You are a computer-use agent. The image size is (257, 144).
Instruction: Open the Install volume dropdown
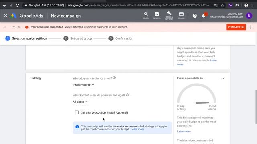[x=84, y=85]
